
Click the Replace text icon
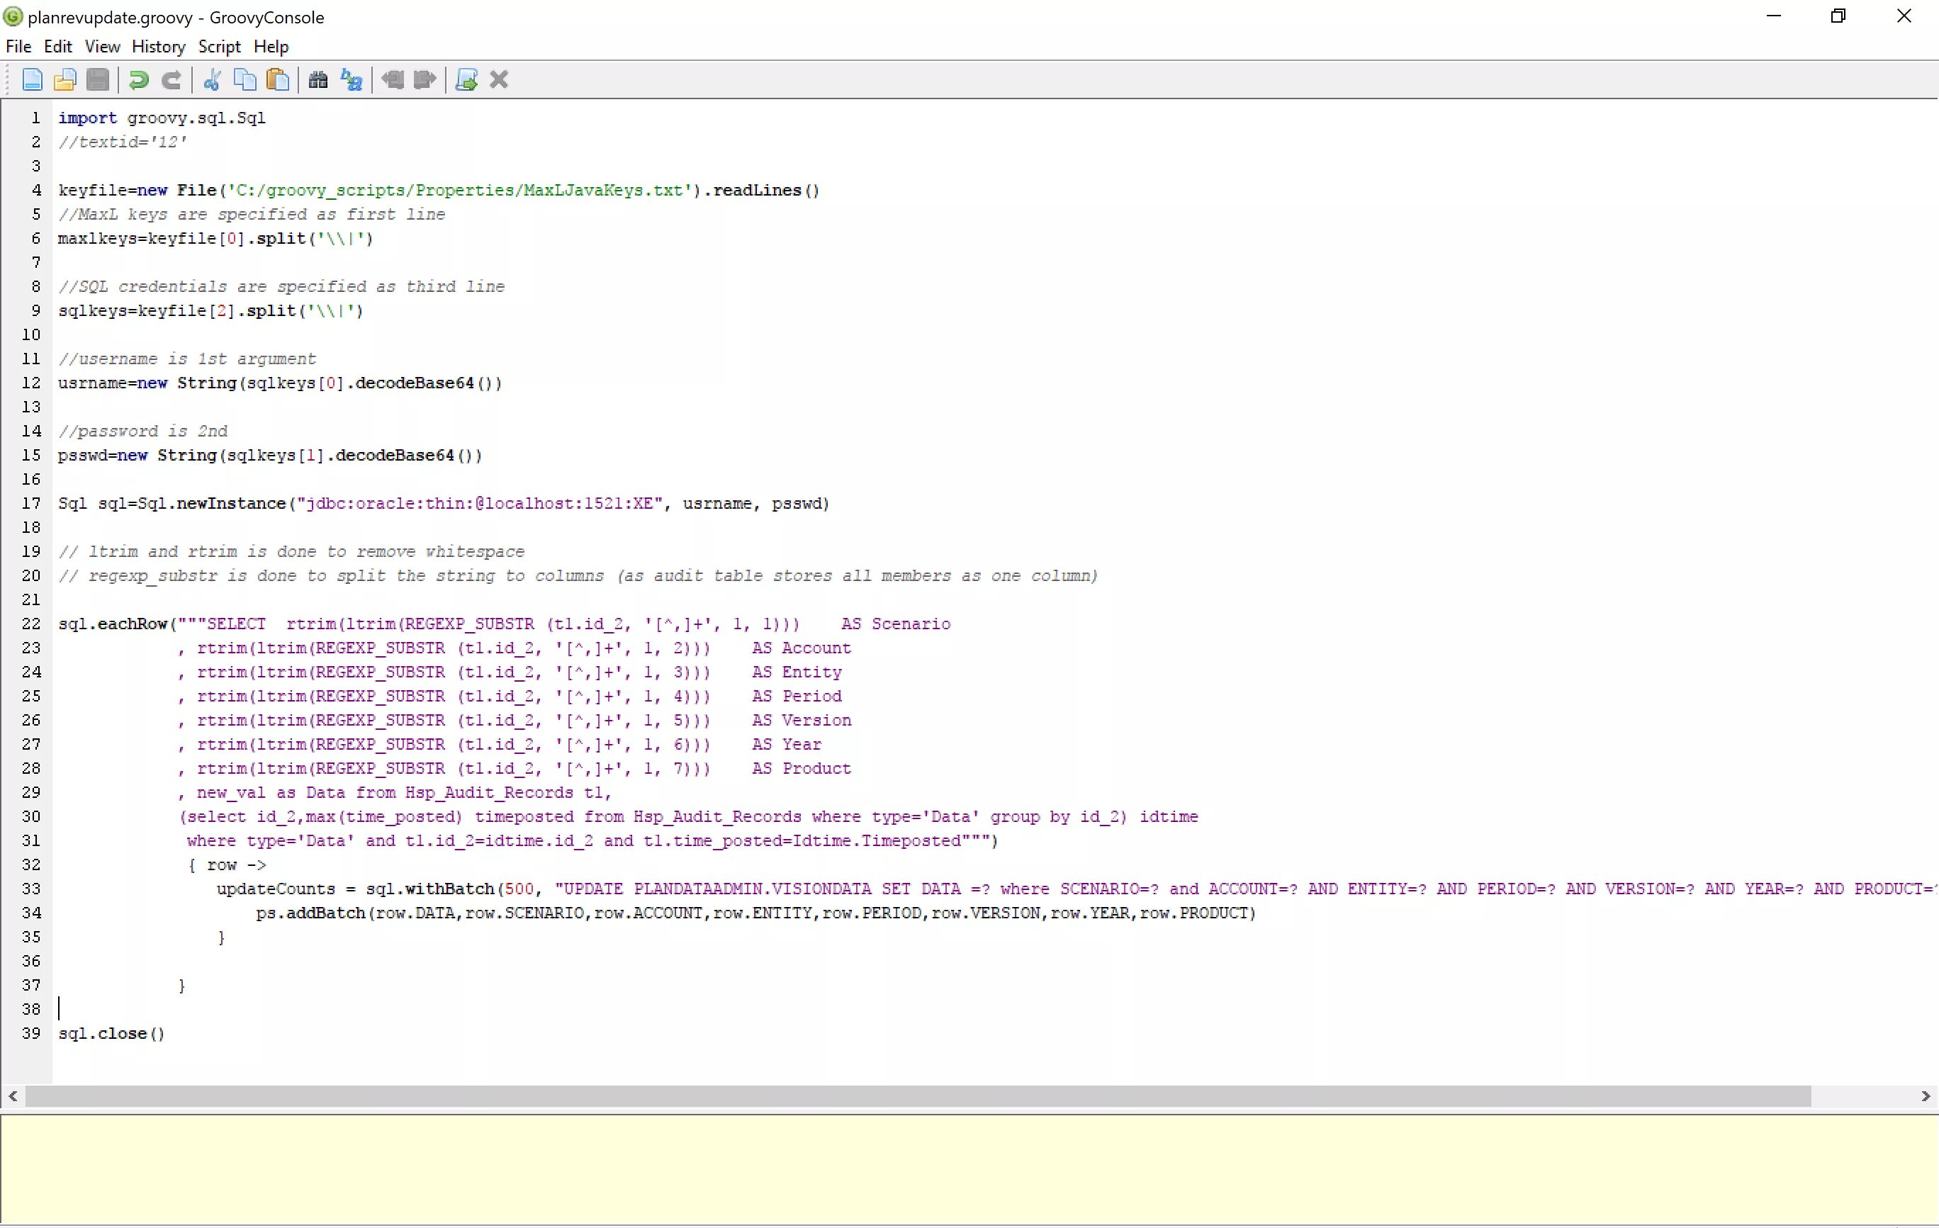(x=351, y=80)
